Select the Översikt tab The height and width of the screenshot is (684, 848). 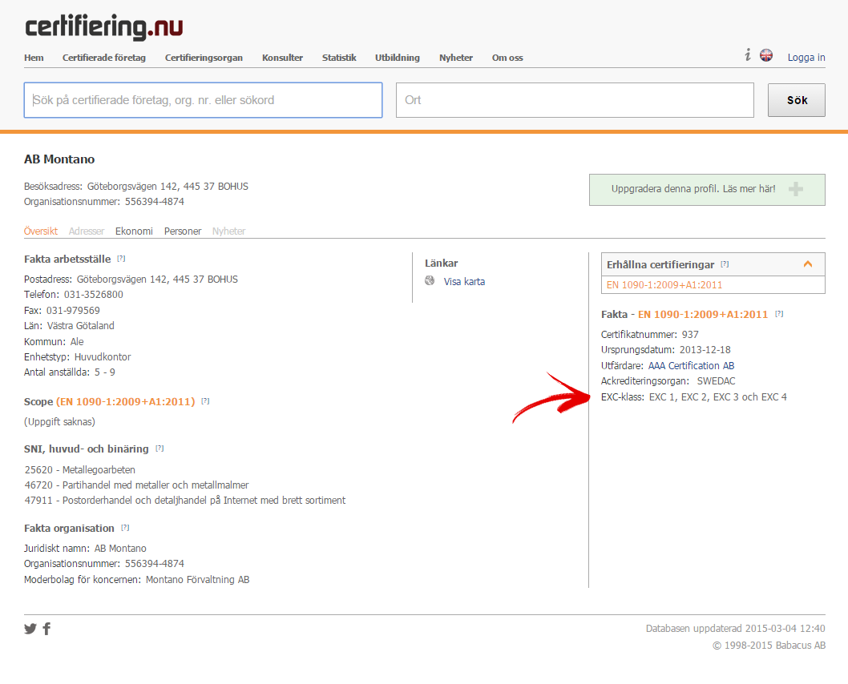click(x=41, y=231)
